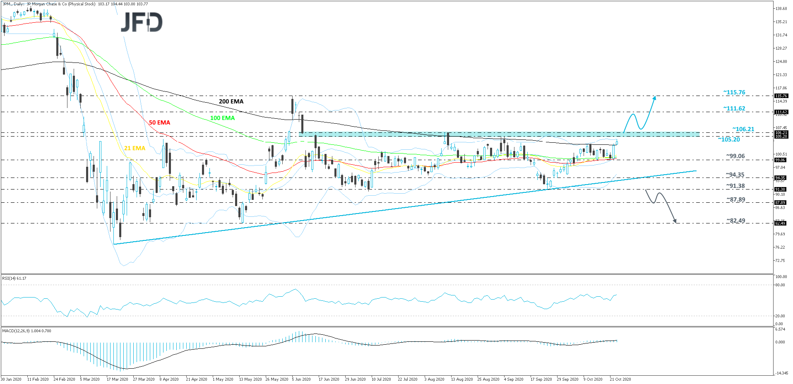Click the 1 May 2020 date label
This screenshot has width=793, height=384.
coord(222,379)
